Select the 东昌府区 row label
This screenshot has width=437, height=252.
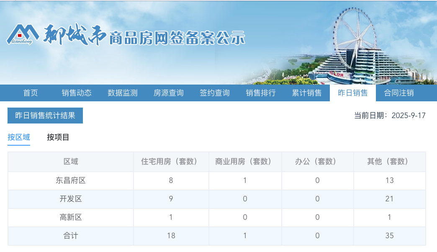point(70,180)
